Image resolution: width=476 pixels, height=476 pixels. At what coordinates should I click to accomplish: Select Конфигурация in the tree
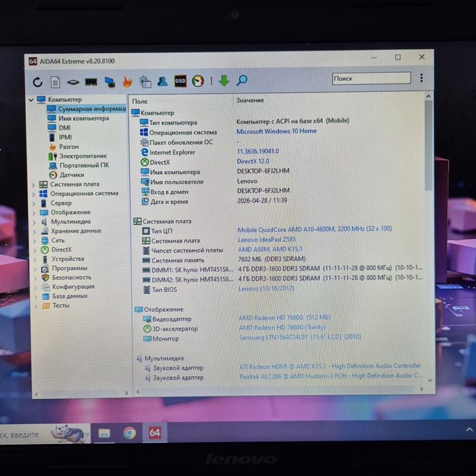tap(73, 286)
